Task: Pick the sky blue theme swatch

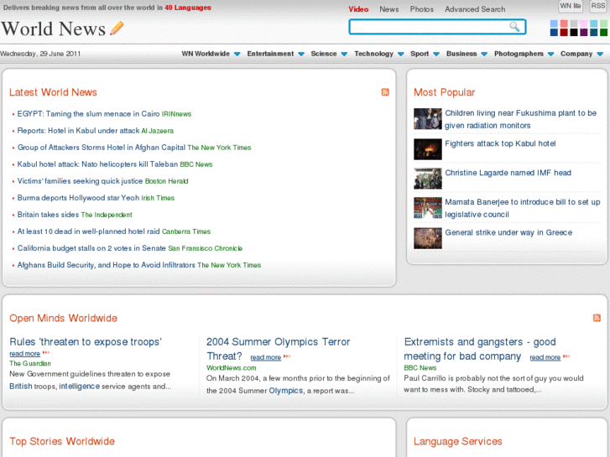Action: (x=594, y=23)
